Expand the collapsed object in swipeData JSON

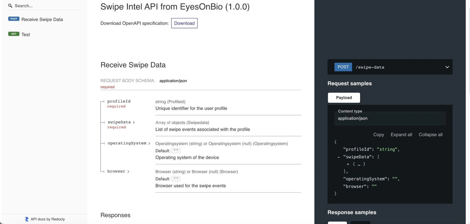pos(348,164)
